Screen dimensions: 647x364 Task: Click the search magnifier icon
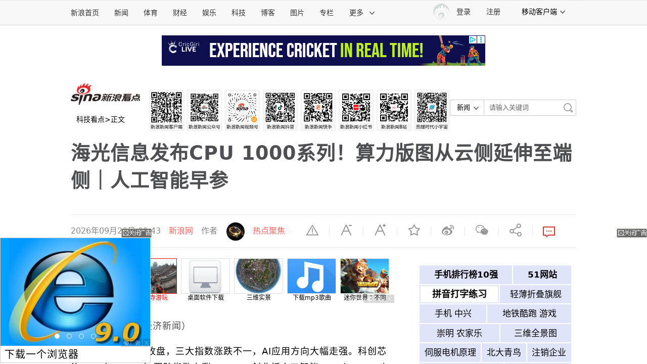568,108
